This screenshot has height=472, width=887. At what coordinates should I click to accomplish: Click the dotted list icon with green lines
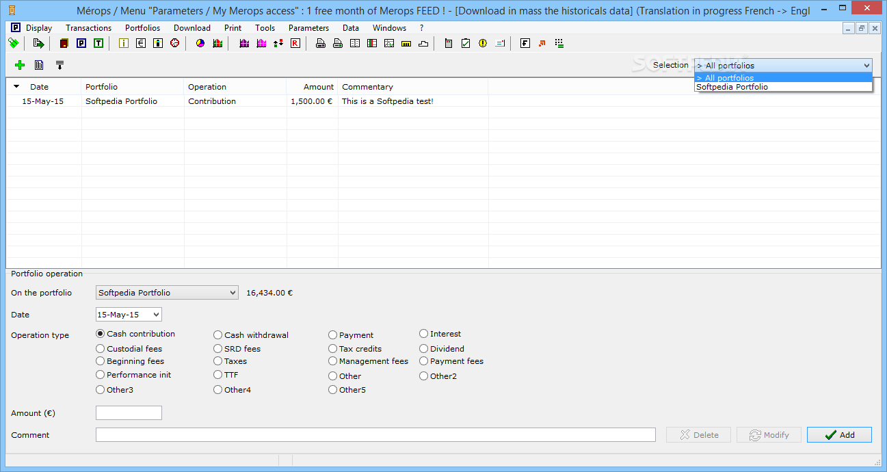[x=559, y=43]
